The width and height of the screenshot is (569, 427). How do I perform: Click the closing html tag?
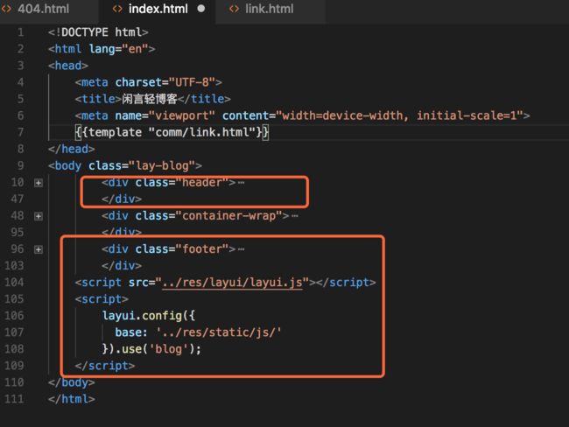pos(72,399)
